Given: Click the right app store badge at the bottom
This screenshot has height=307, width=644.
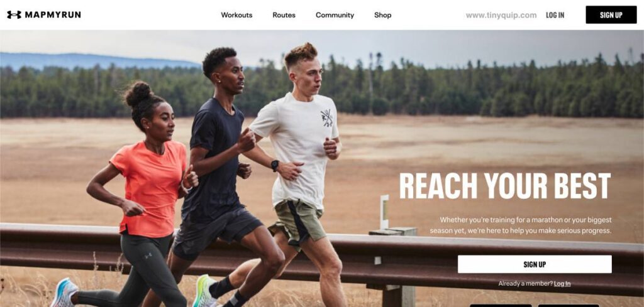Looking at the screenshot, I should 569,305.
